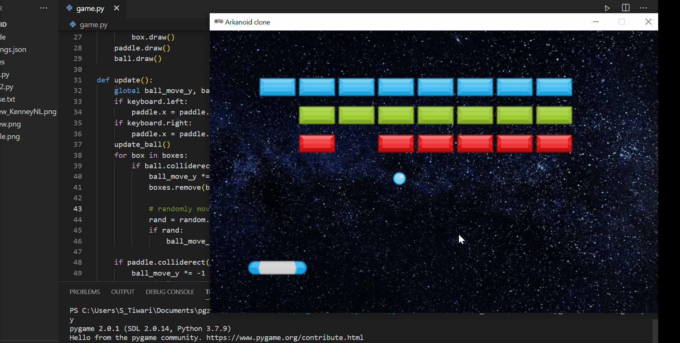The width and height of the screenshot is (680, 343).
Task: Minimize the Arkanoid clone window
Action: click(595, 21)
